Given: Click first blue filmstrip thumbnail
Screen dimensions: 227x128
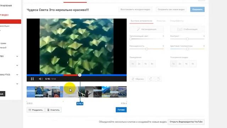Looking at the screenshot, I should [31, 92].
